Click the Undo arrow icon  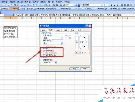[36, 5]
